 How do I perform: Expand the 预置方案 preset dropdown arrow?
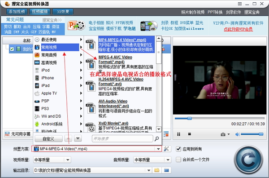click(x=158, y=149)
